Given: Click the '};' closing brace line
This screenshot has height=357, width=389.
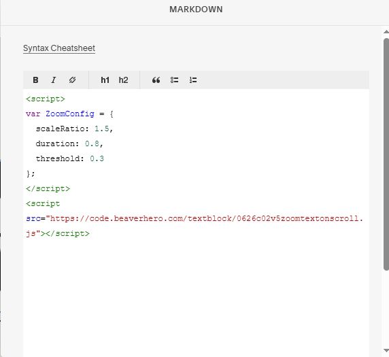Looking at the screenshot, I should coord(31,173).
